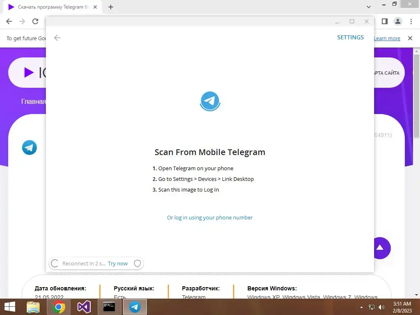Open the Windows Start button

click(x=10, y=307)
